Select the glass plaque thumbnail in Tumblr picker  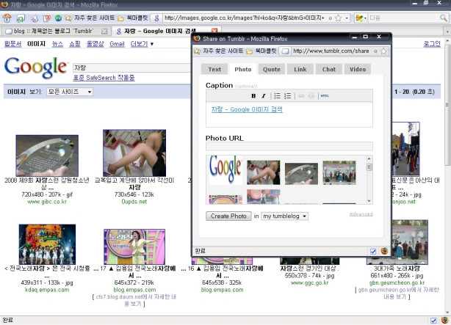point(301,174)
